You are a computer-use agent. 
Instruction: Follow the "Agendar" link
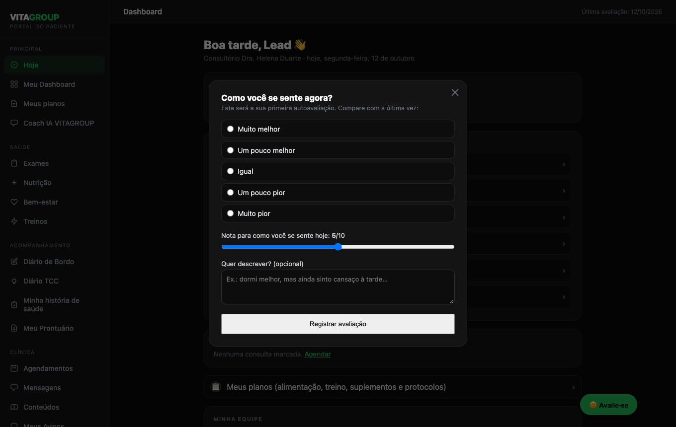(318, 354)
